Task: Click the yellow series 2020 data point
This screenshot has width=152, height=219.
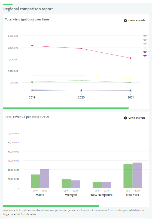Action: click(x=81, y=76)
